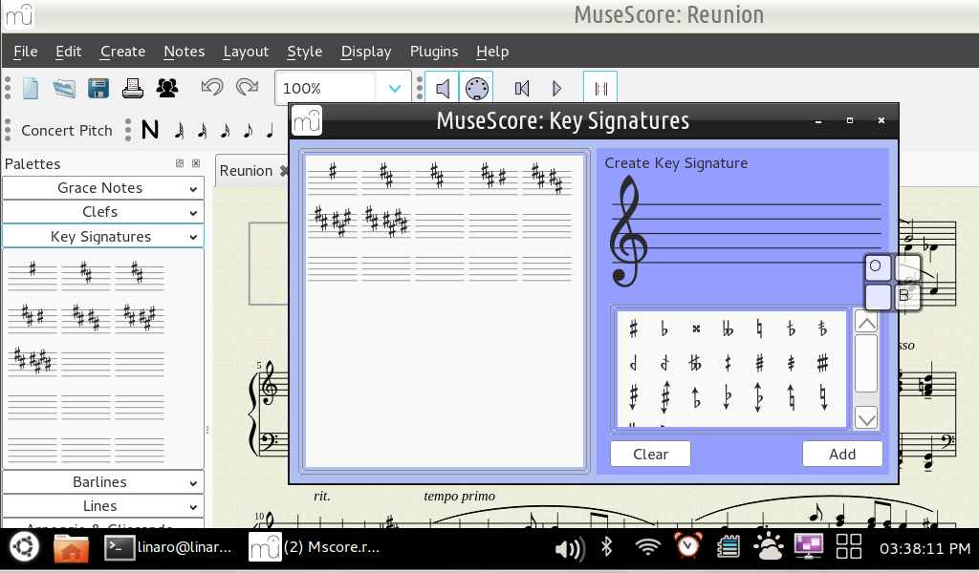Open the Help menu
Viewport: 979px width, 573px height.
click(492, 52)
